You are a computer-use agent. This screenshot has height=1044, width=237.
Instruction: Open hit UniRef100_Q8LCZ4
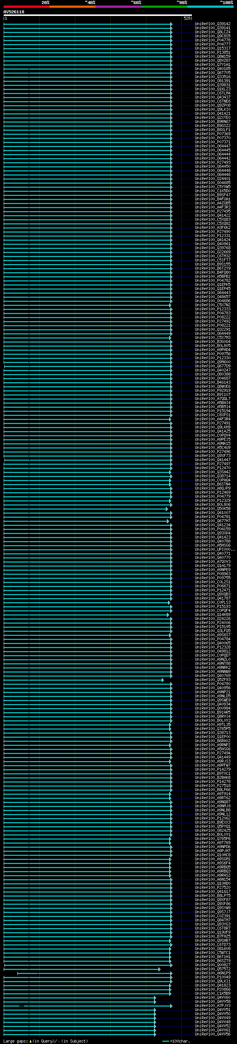tap(213, 32)
